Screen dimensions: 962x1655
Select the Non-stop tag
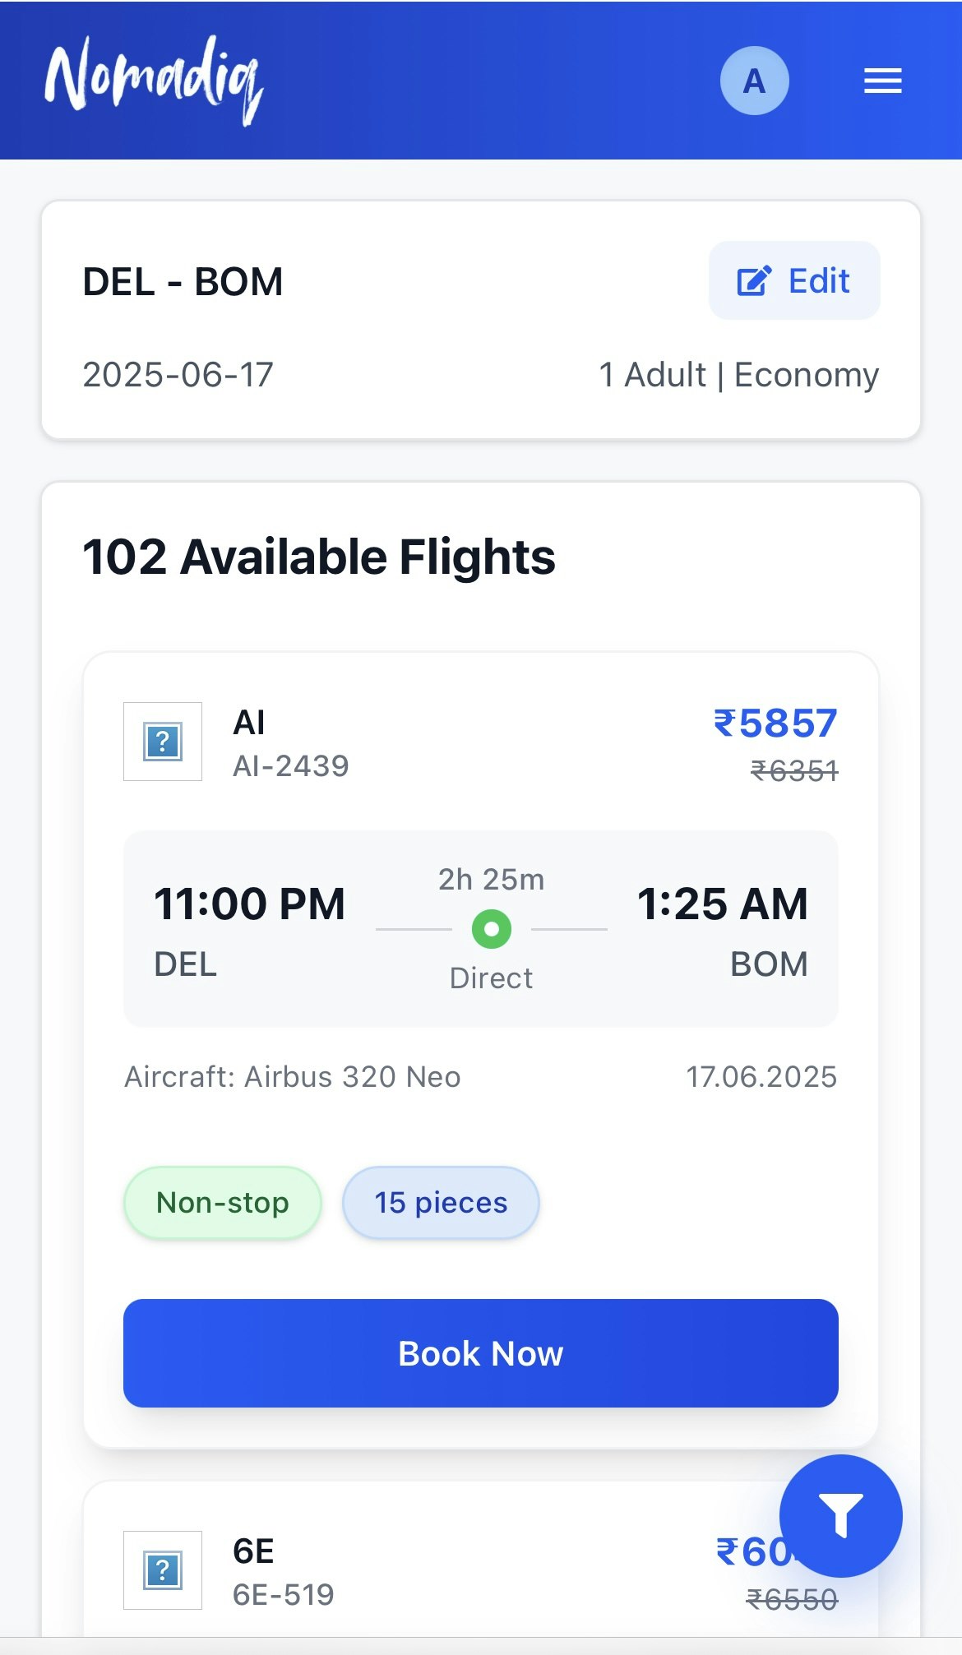pyautogui.click(x=223, y=1203)
